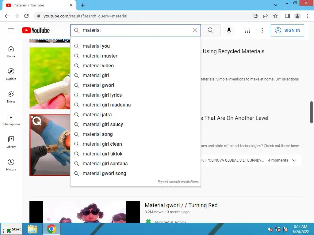Choose suggestion "material girl clean"
Viewport: 314px width, 235px height.
[135, 144]
